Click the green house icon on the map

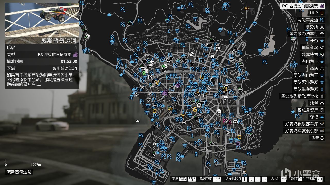coord(144,73)
